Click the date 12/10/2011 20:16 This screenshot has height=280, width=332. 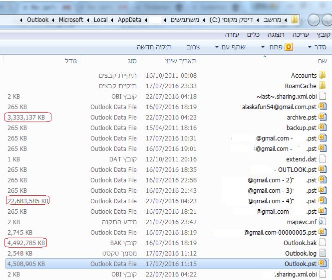171,159
